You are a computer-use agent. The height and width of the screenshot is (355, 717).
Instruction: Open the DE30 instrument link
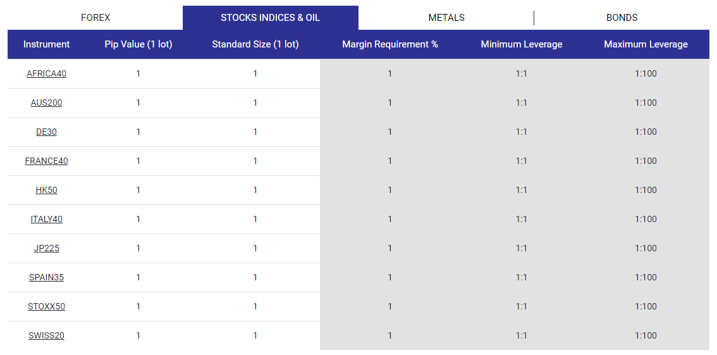pyautogui.click(x=46, y=132)
